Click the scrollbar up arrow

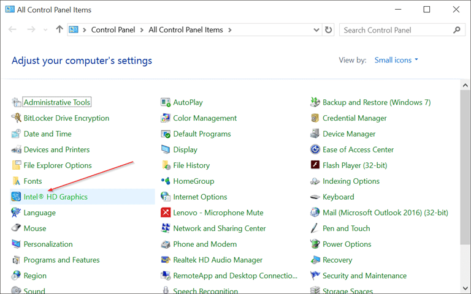click(465, 86)
